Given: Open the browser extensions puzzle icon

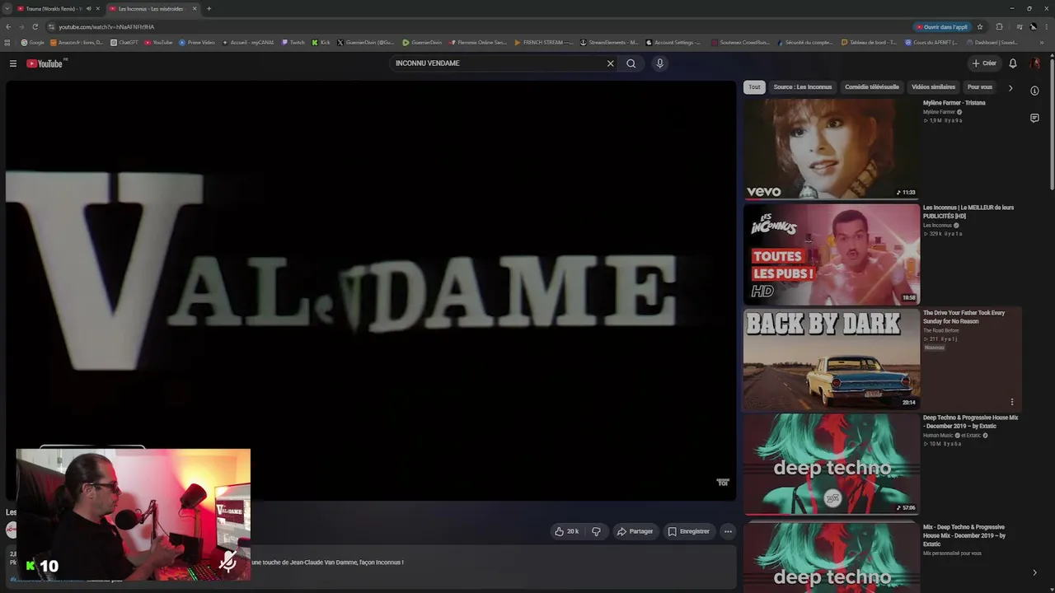Looking at the screenshot, I should 1000,27.
